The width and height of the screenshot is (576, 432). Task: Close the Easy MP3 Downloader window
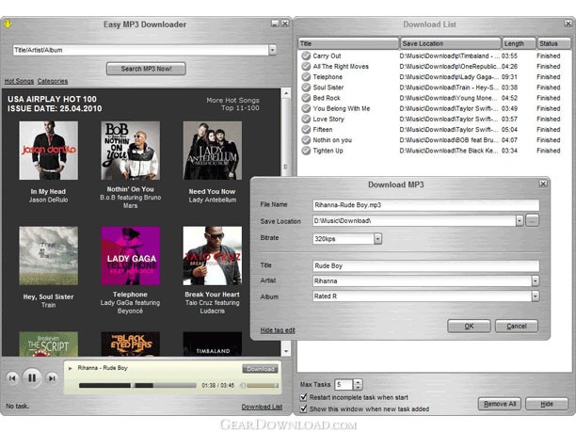tap(284, 24)
